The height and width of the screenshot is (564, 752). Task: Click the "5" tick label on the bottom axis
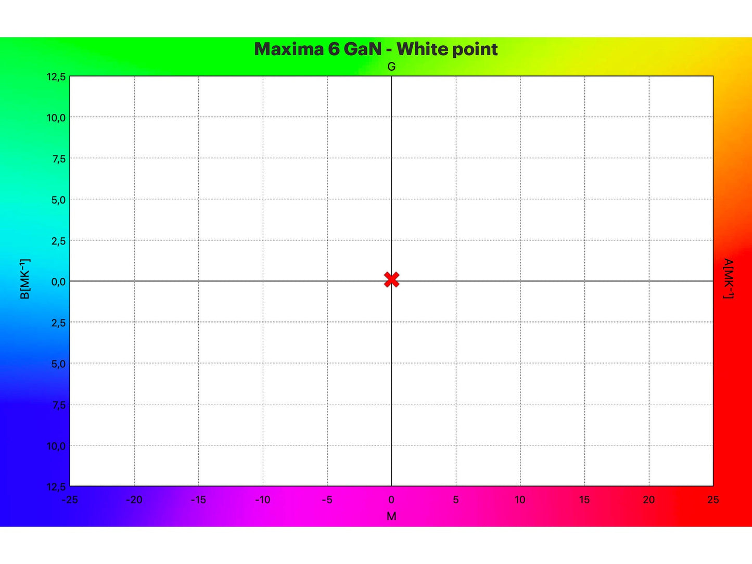[456, 499]
